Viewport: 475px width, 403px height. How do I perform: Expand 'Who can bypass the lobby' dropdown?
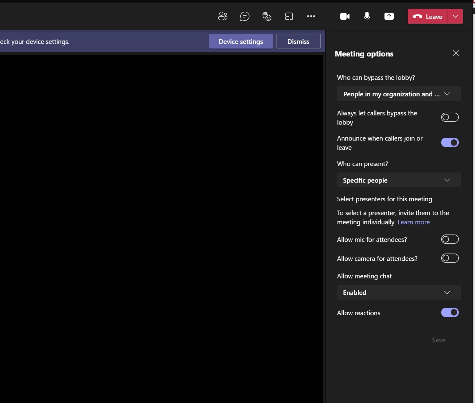point(399,94)
